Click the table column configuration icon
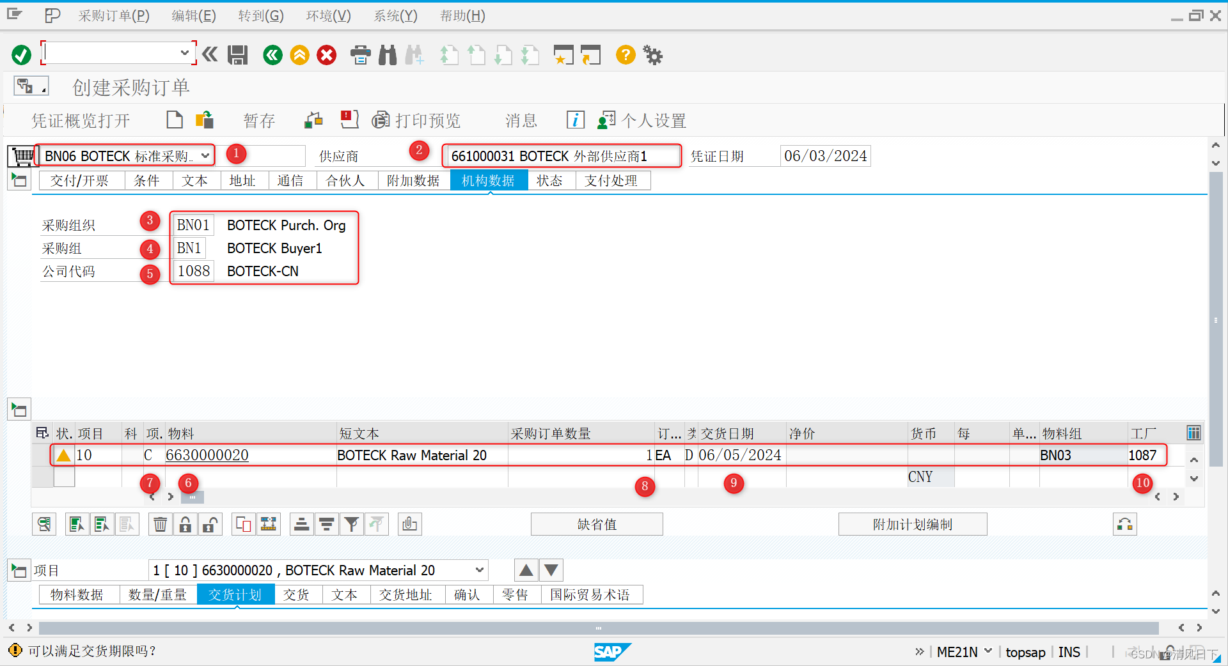This screenshot has width=1228, height=666. 1193,433
